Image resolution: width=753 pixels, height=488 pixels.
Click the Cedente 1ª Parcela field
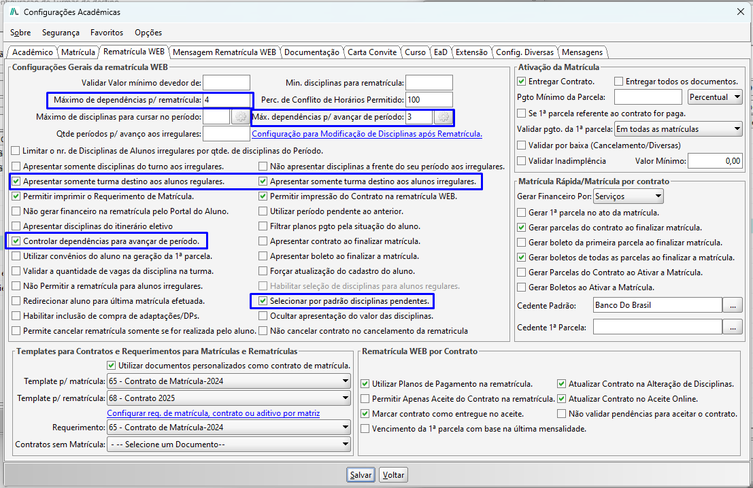(658, 327)
